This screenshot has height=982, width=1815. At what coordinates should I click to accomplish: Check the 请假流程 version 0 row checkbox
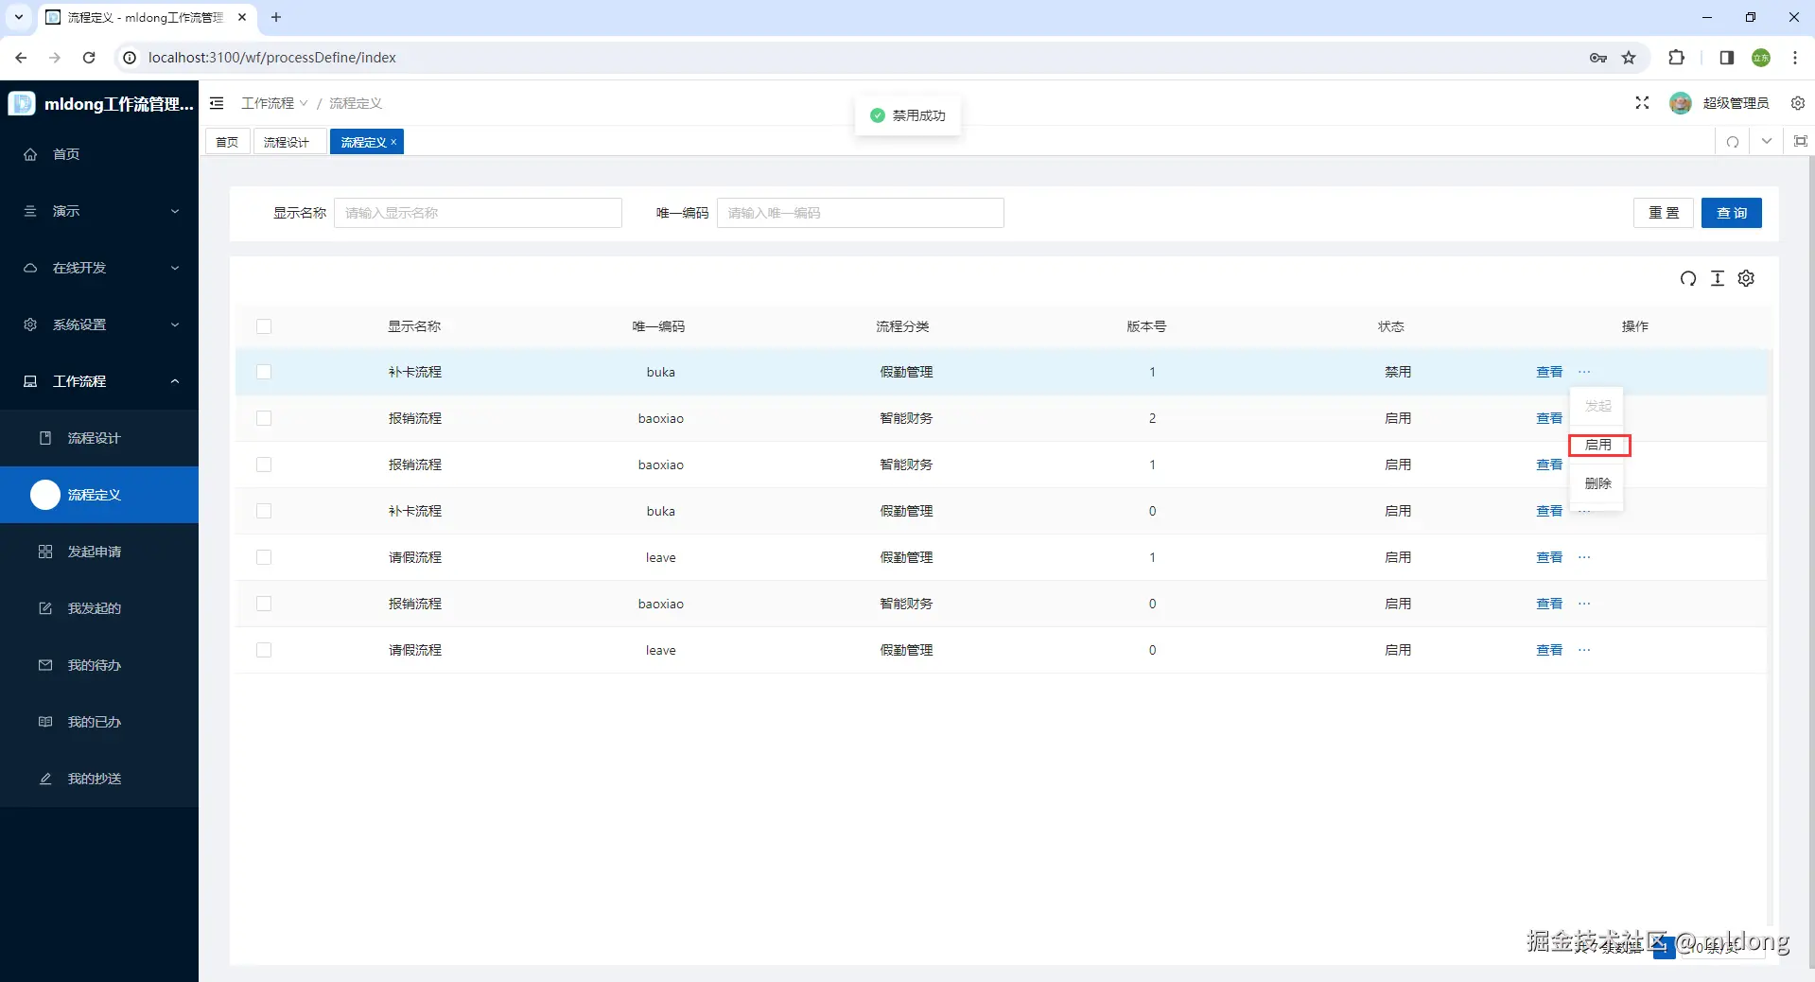264,650
